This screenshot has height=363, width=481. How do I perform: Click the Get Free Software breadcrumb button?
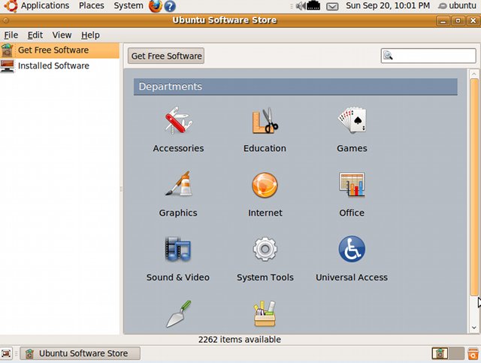166,56
